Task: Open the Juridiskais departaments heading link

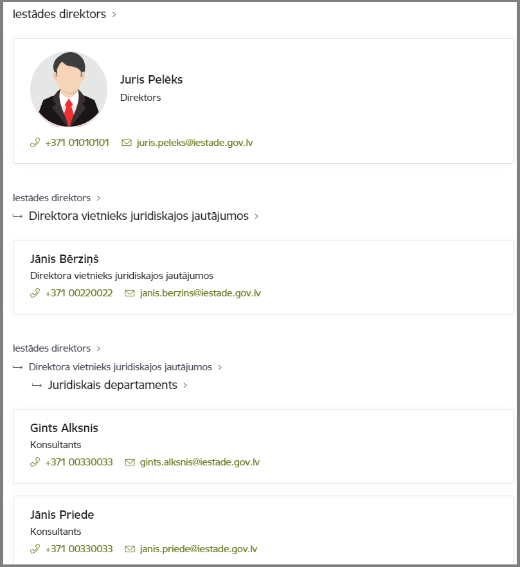Action: pyautogui.click(x=113, y=384)
